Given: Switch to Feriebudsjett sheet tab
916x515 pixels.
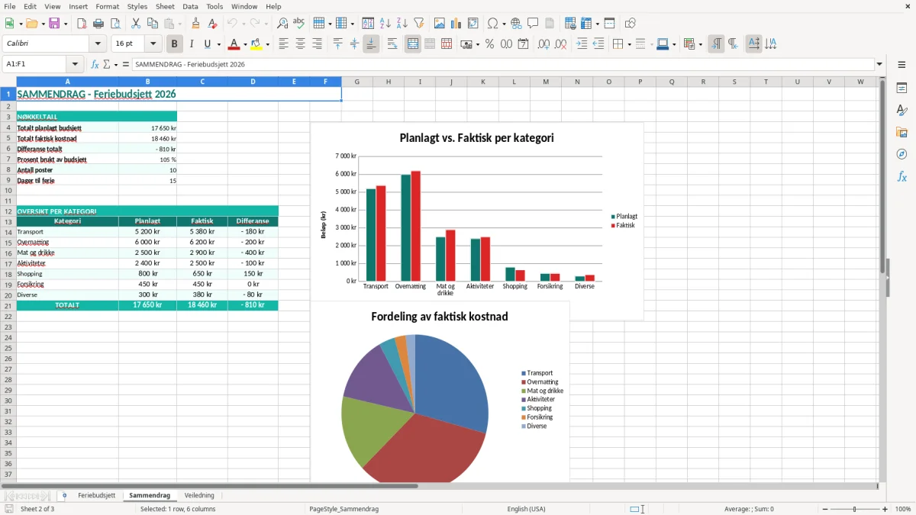Looking at the screenshot, I should (97, 495).
